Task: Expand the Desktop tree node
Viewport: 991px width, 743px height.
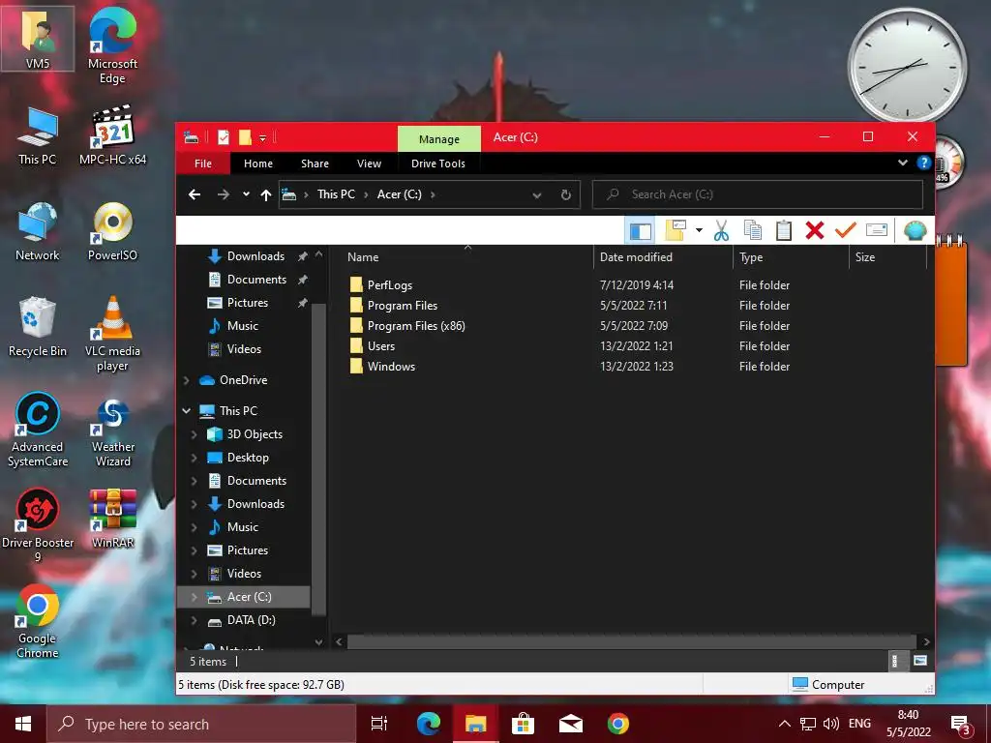Action: (194, 458)
